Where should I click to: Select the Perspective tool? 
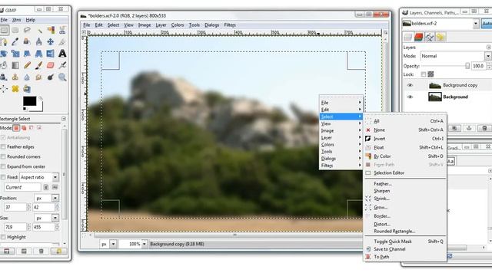[x=39, y=54]
